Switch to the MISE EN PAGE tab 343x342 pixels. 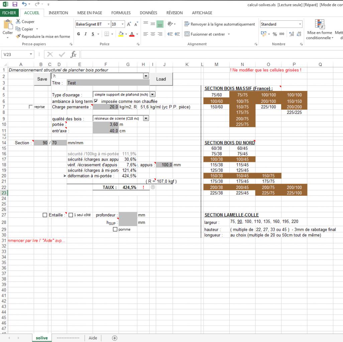(x=90, y=13)
